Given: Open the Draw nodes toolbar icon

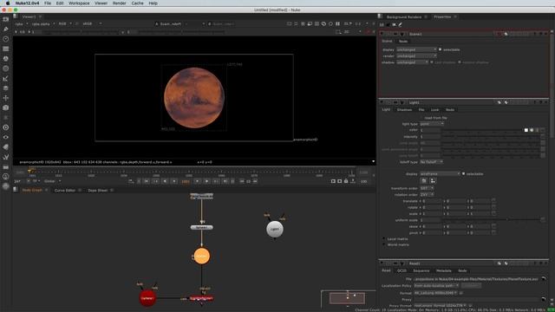Looking at the screenshot, I should pos(6,29).
